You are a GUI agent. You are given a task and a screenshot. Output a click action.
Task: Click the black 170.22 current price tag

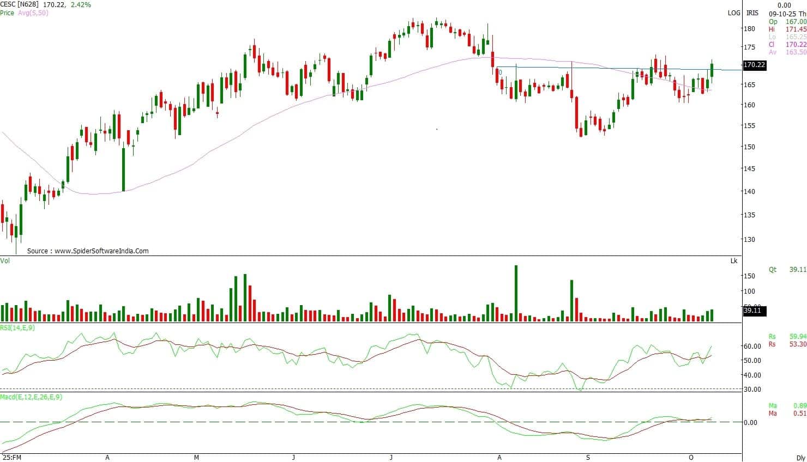tap(754, 65)
